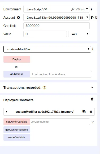Click the transactions recorded count badge

coord(44,87)
